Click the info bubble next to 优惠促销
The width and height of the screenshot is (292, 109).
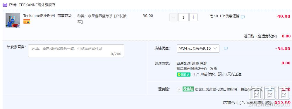[243, 17]
